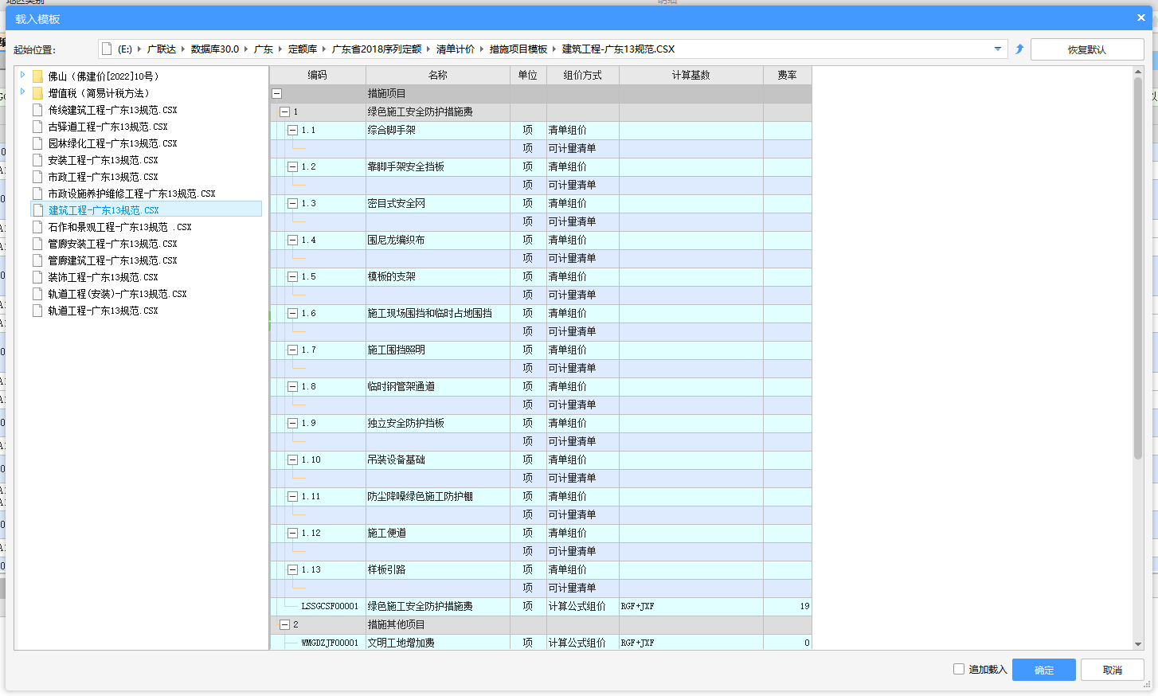
Task: Click the 编码 column header
Action: [x=318, y=75]
